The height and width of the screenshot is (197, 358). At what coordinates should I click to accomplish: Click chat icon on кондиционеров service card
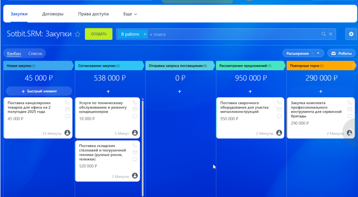click(x=135, y=116)
